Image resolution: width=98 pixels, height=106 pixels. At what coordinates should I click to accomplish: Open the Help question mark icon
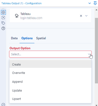point(3,28)
